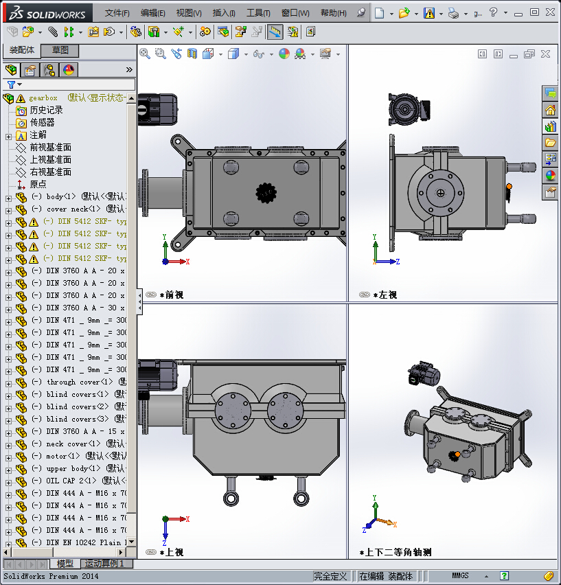Click Exploded View icon

[240, 32]
